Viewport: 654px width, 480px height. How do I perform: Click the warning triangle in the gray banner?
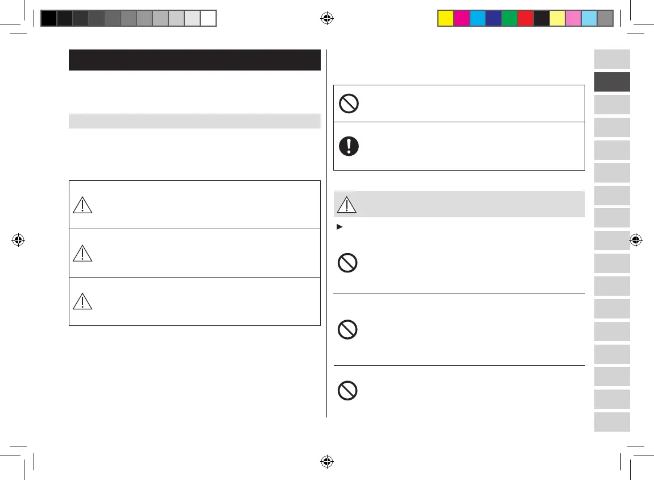[346, 204]
